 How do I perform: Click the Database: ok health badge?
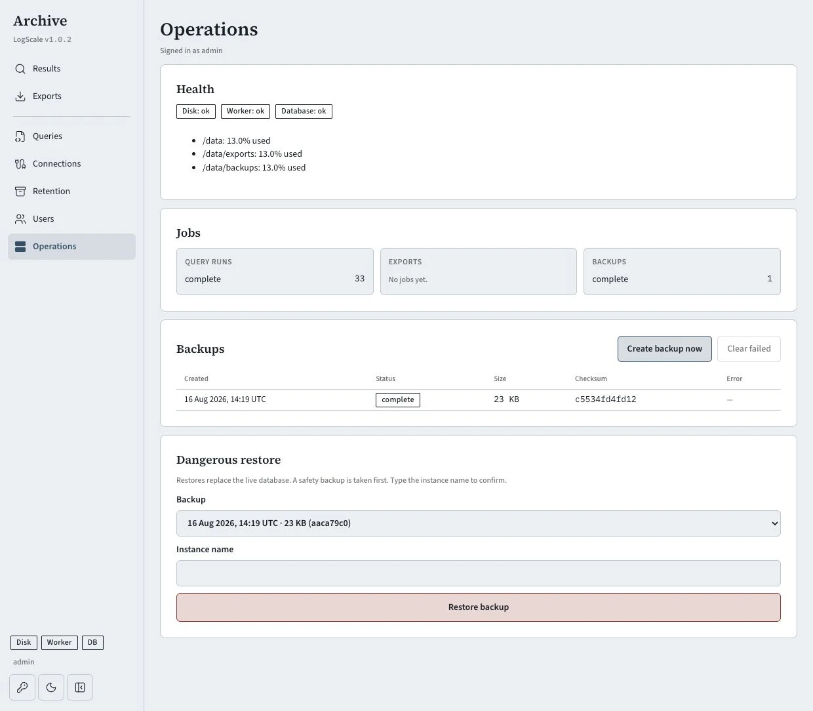point(304,112)
